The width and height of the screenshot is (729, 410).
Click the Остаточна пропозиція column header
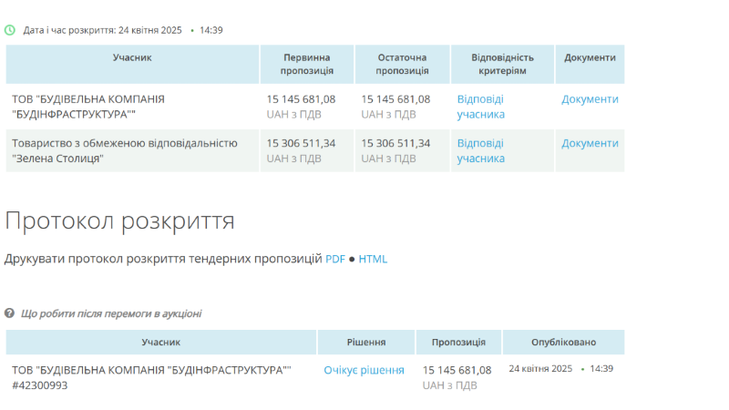402,64
